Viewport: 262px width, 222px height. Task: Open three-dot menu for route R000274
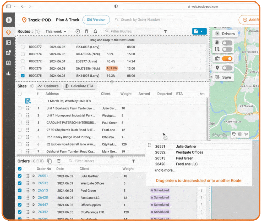point(200,54)
